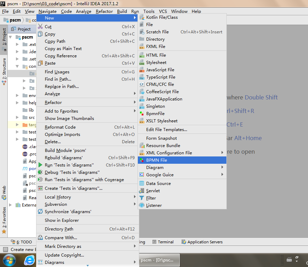Toggle the 1: Project side tab
The image size is (308, 267).
click(4, 39)
